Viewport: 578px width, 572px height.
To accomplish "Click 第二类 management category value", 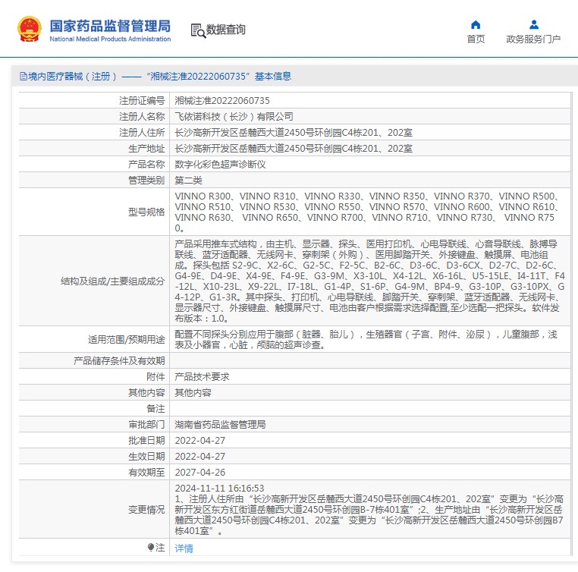I will [x=188, y=180].
